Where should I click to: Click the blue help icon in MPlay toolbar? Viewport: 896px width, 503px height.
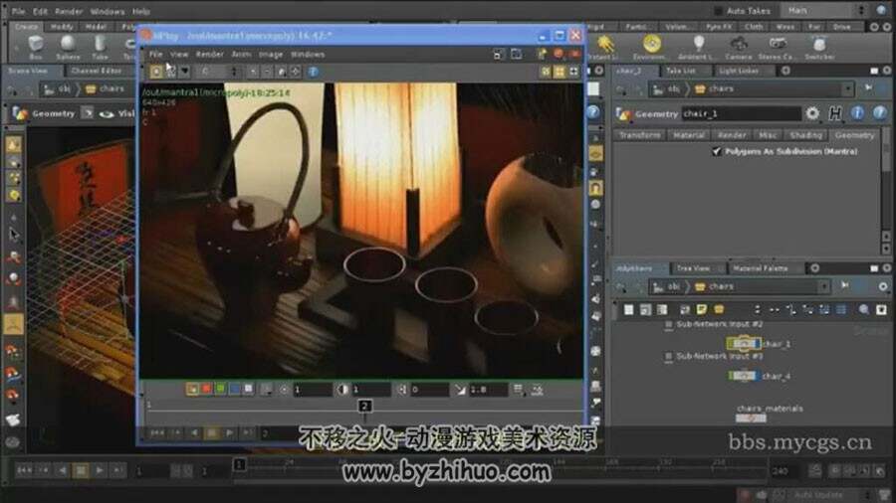314,72
